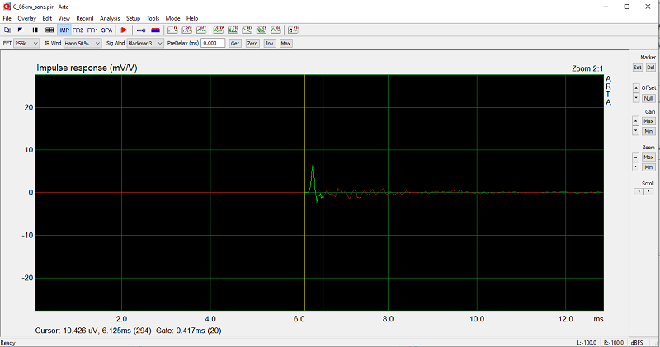Click the red and blue calibration toolbar icon

coord(155,30)
